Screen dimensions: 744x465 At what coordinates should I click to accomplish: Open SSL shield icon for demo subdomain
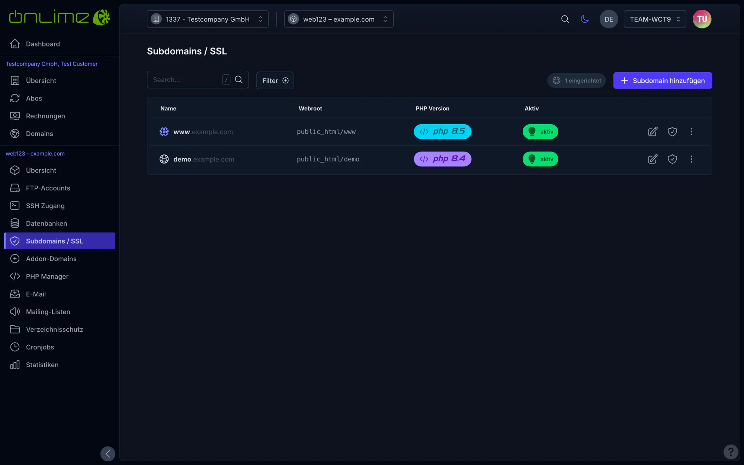(672, 159)
